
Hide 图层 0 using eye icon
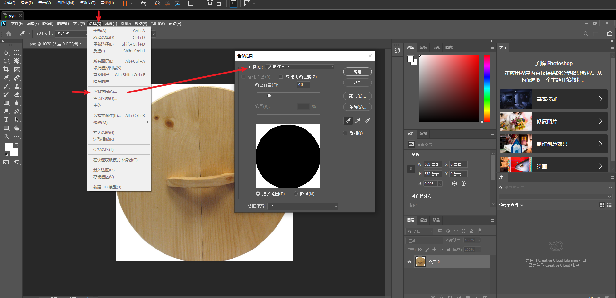coord(409,262)
